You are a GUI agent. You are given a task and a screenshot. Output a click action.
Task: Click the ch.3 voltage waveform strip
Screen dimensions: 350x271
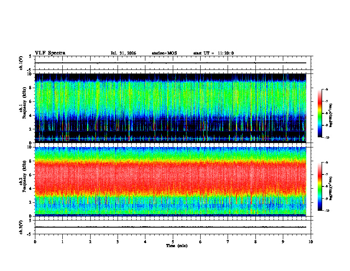(173, 227)
